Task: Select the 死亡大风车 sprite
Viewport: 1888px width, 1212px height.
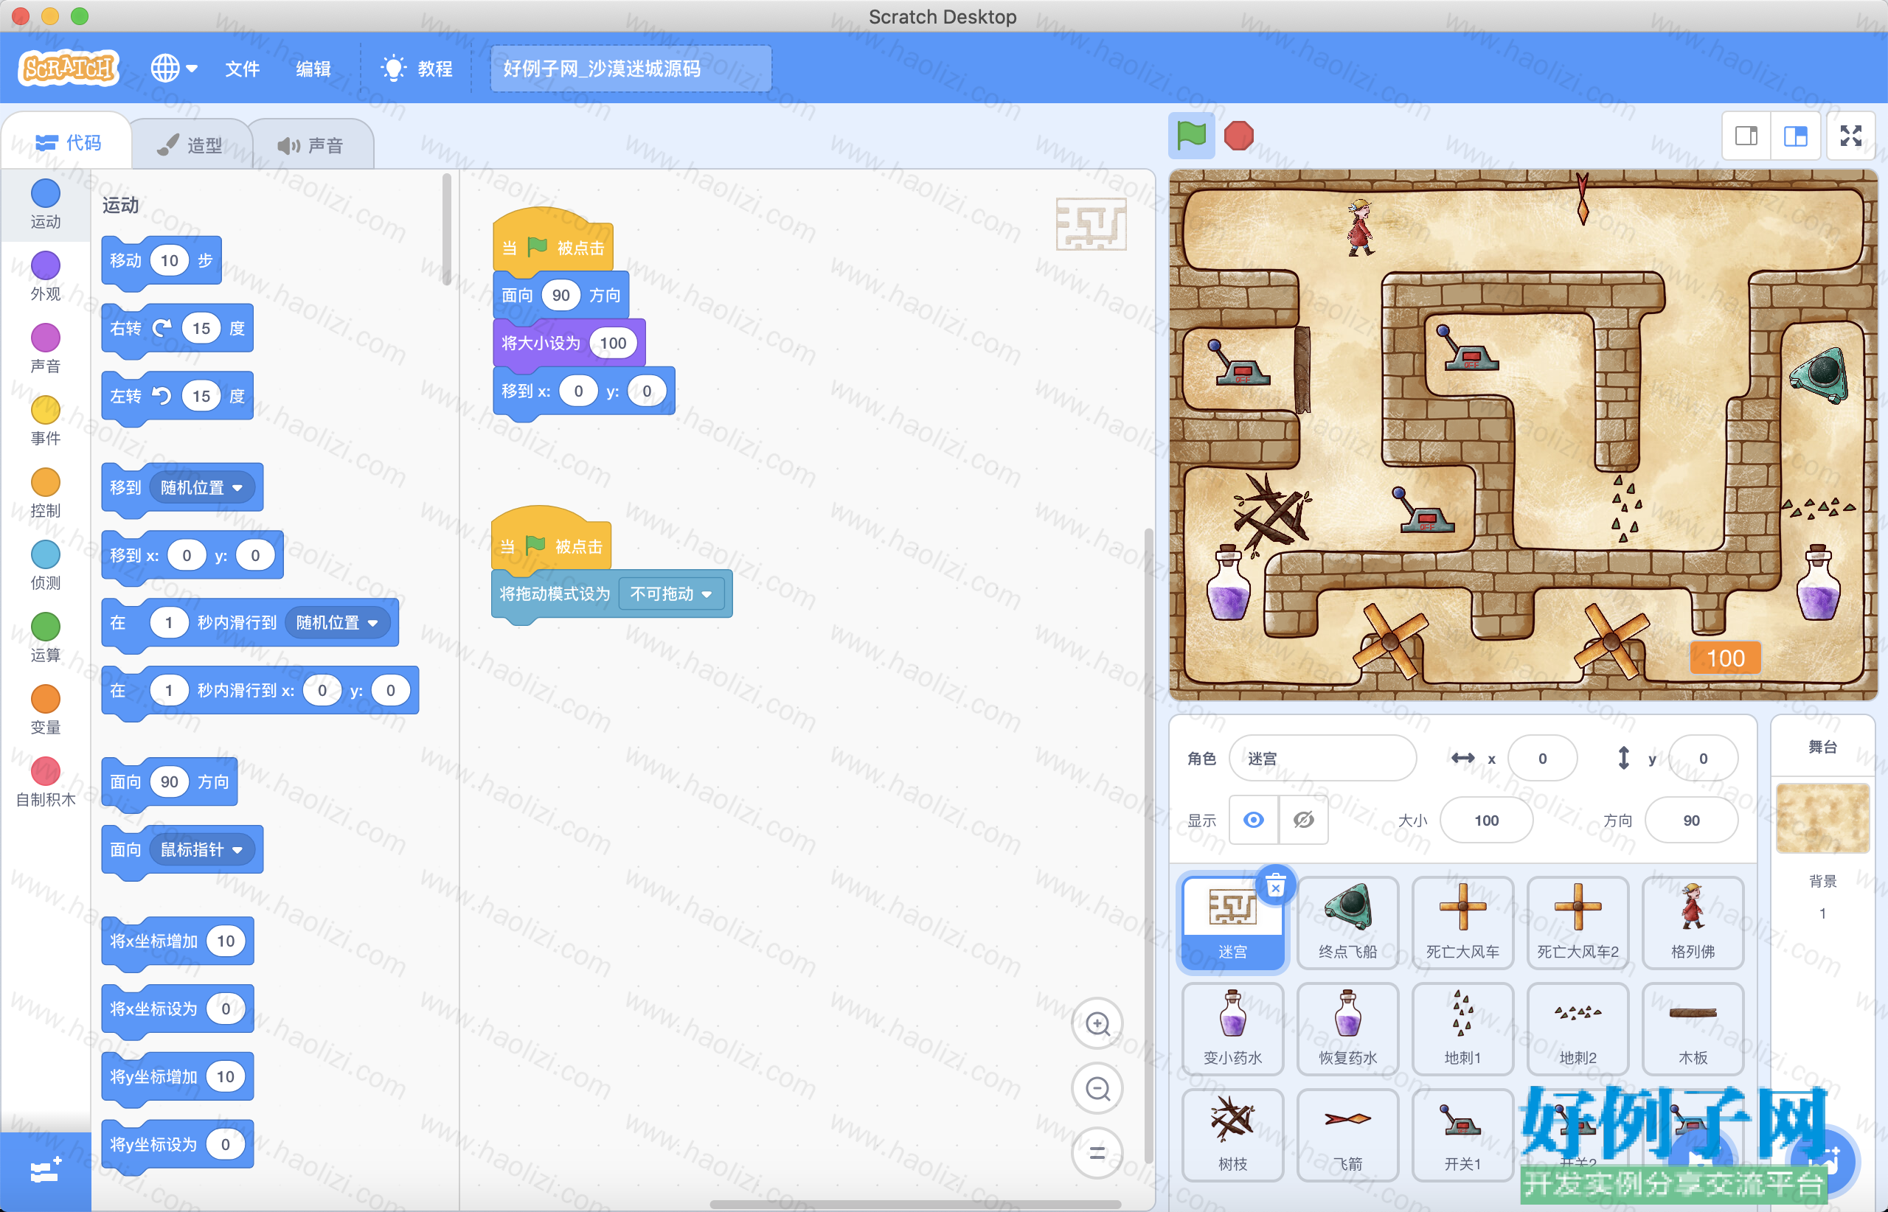Action: 1462,923
